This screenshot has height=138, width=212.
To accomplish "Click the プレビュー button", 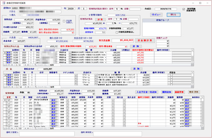I will pos(156,15).
